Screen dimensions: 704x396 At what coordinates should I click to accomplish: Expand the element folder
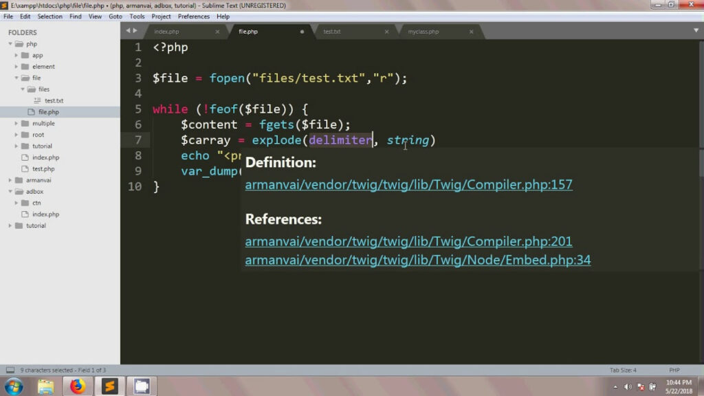pyautogui.click(x=16, y=67)
